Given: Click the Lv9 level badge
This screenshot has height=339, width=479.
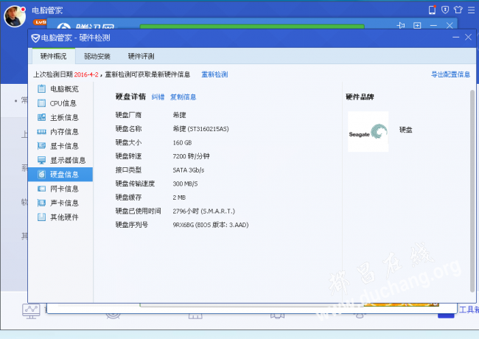Looking at the screenshot, I should [39, 22].
